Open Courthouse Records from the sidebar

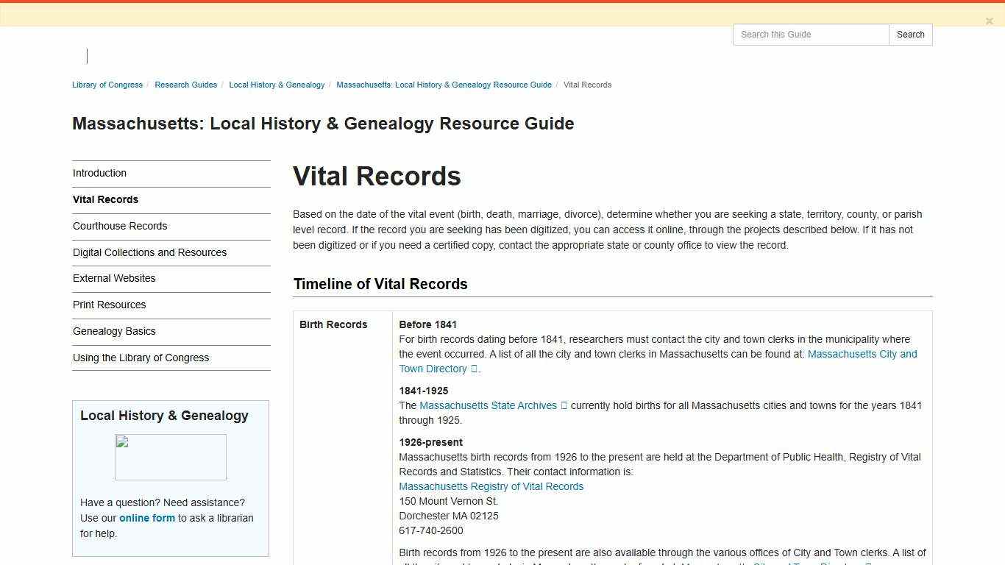click(120, 226)
